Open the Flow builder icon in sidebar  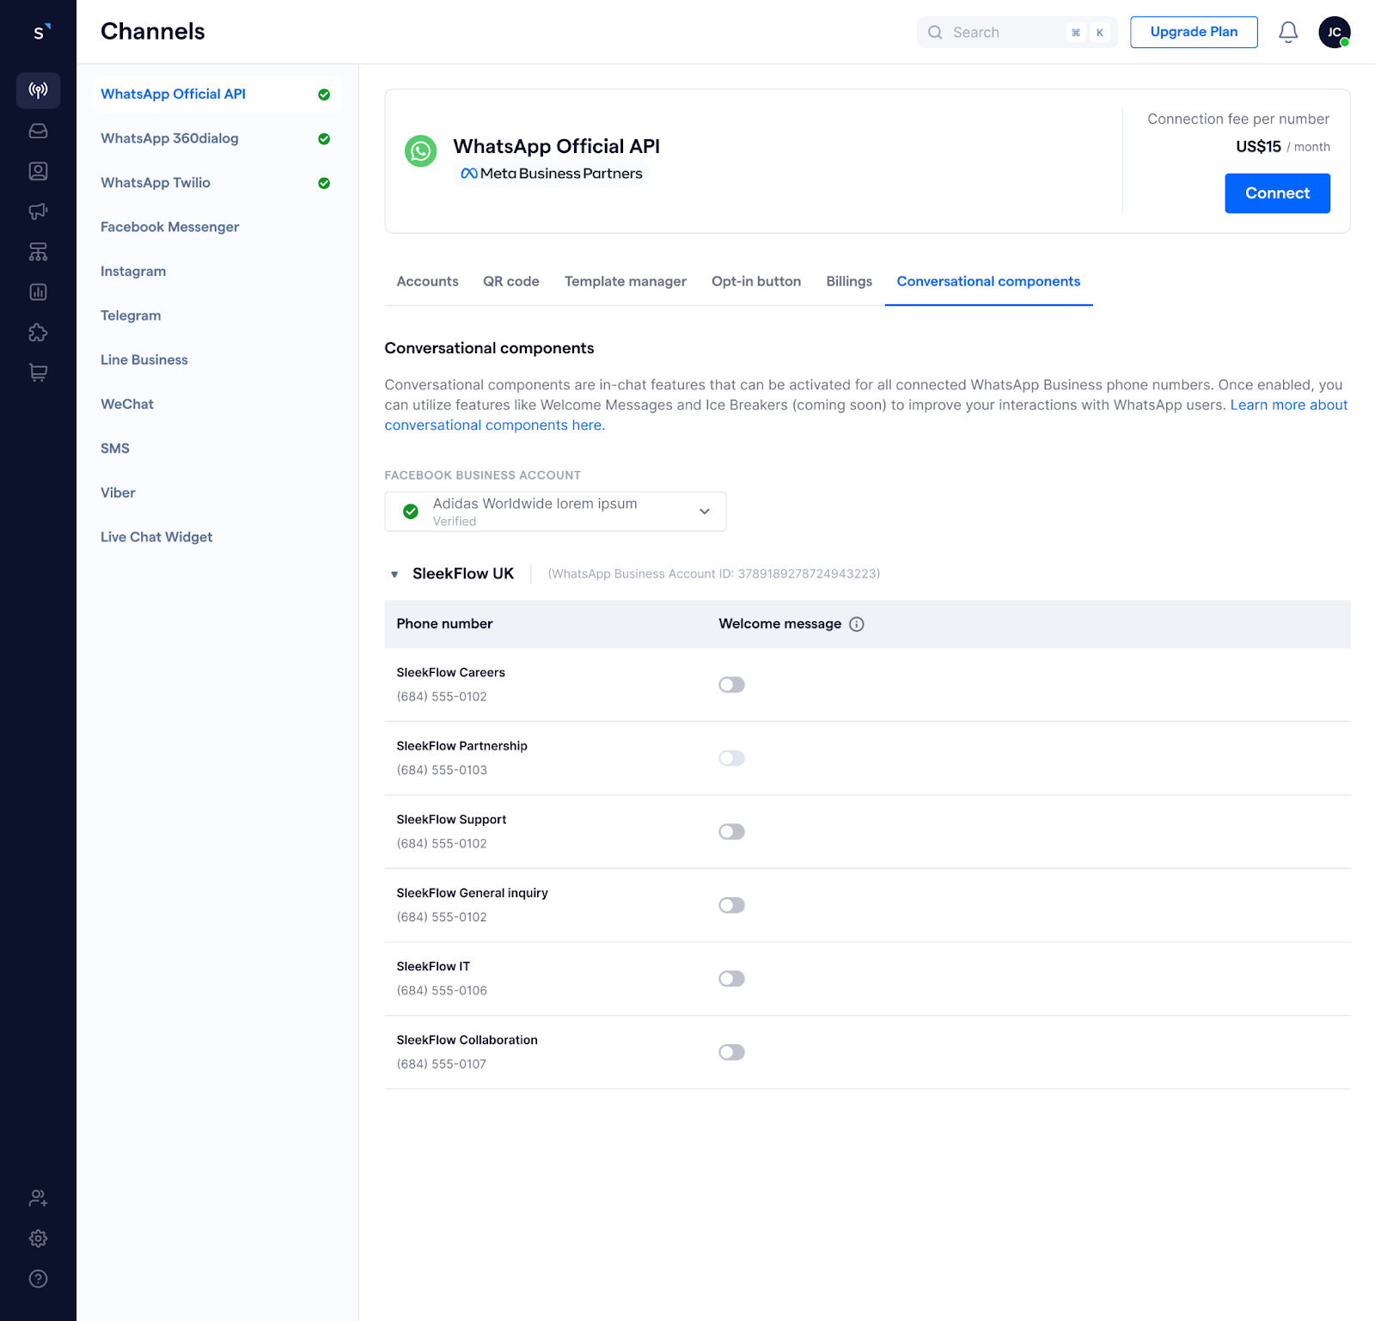coord(38,252)
